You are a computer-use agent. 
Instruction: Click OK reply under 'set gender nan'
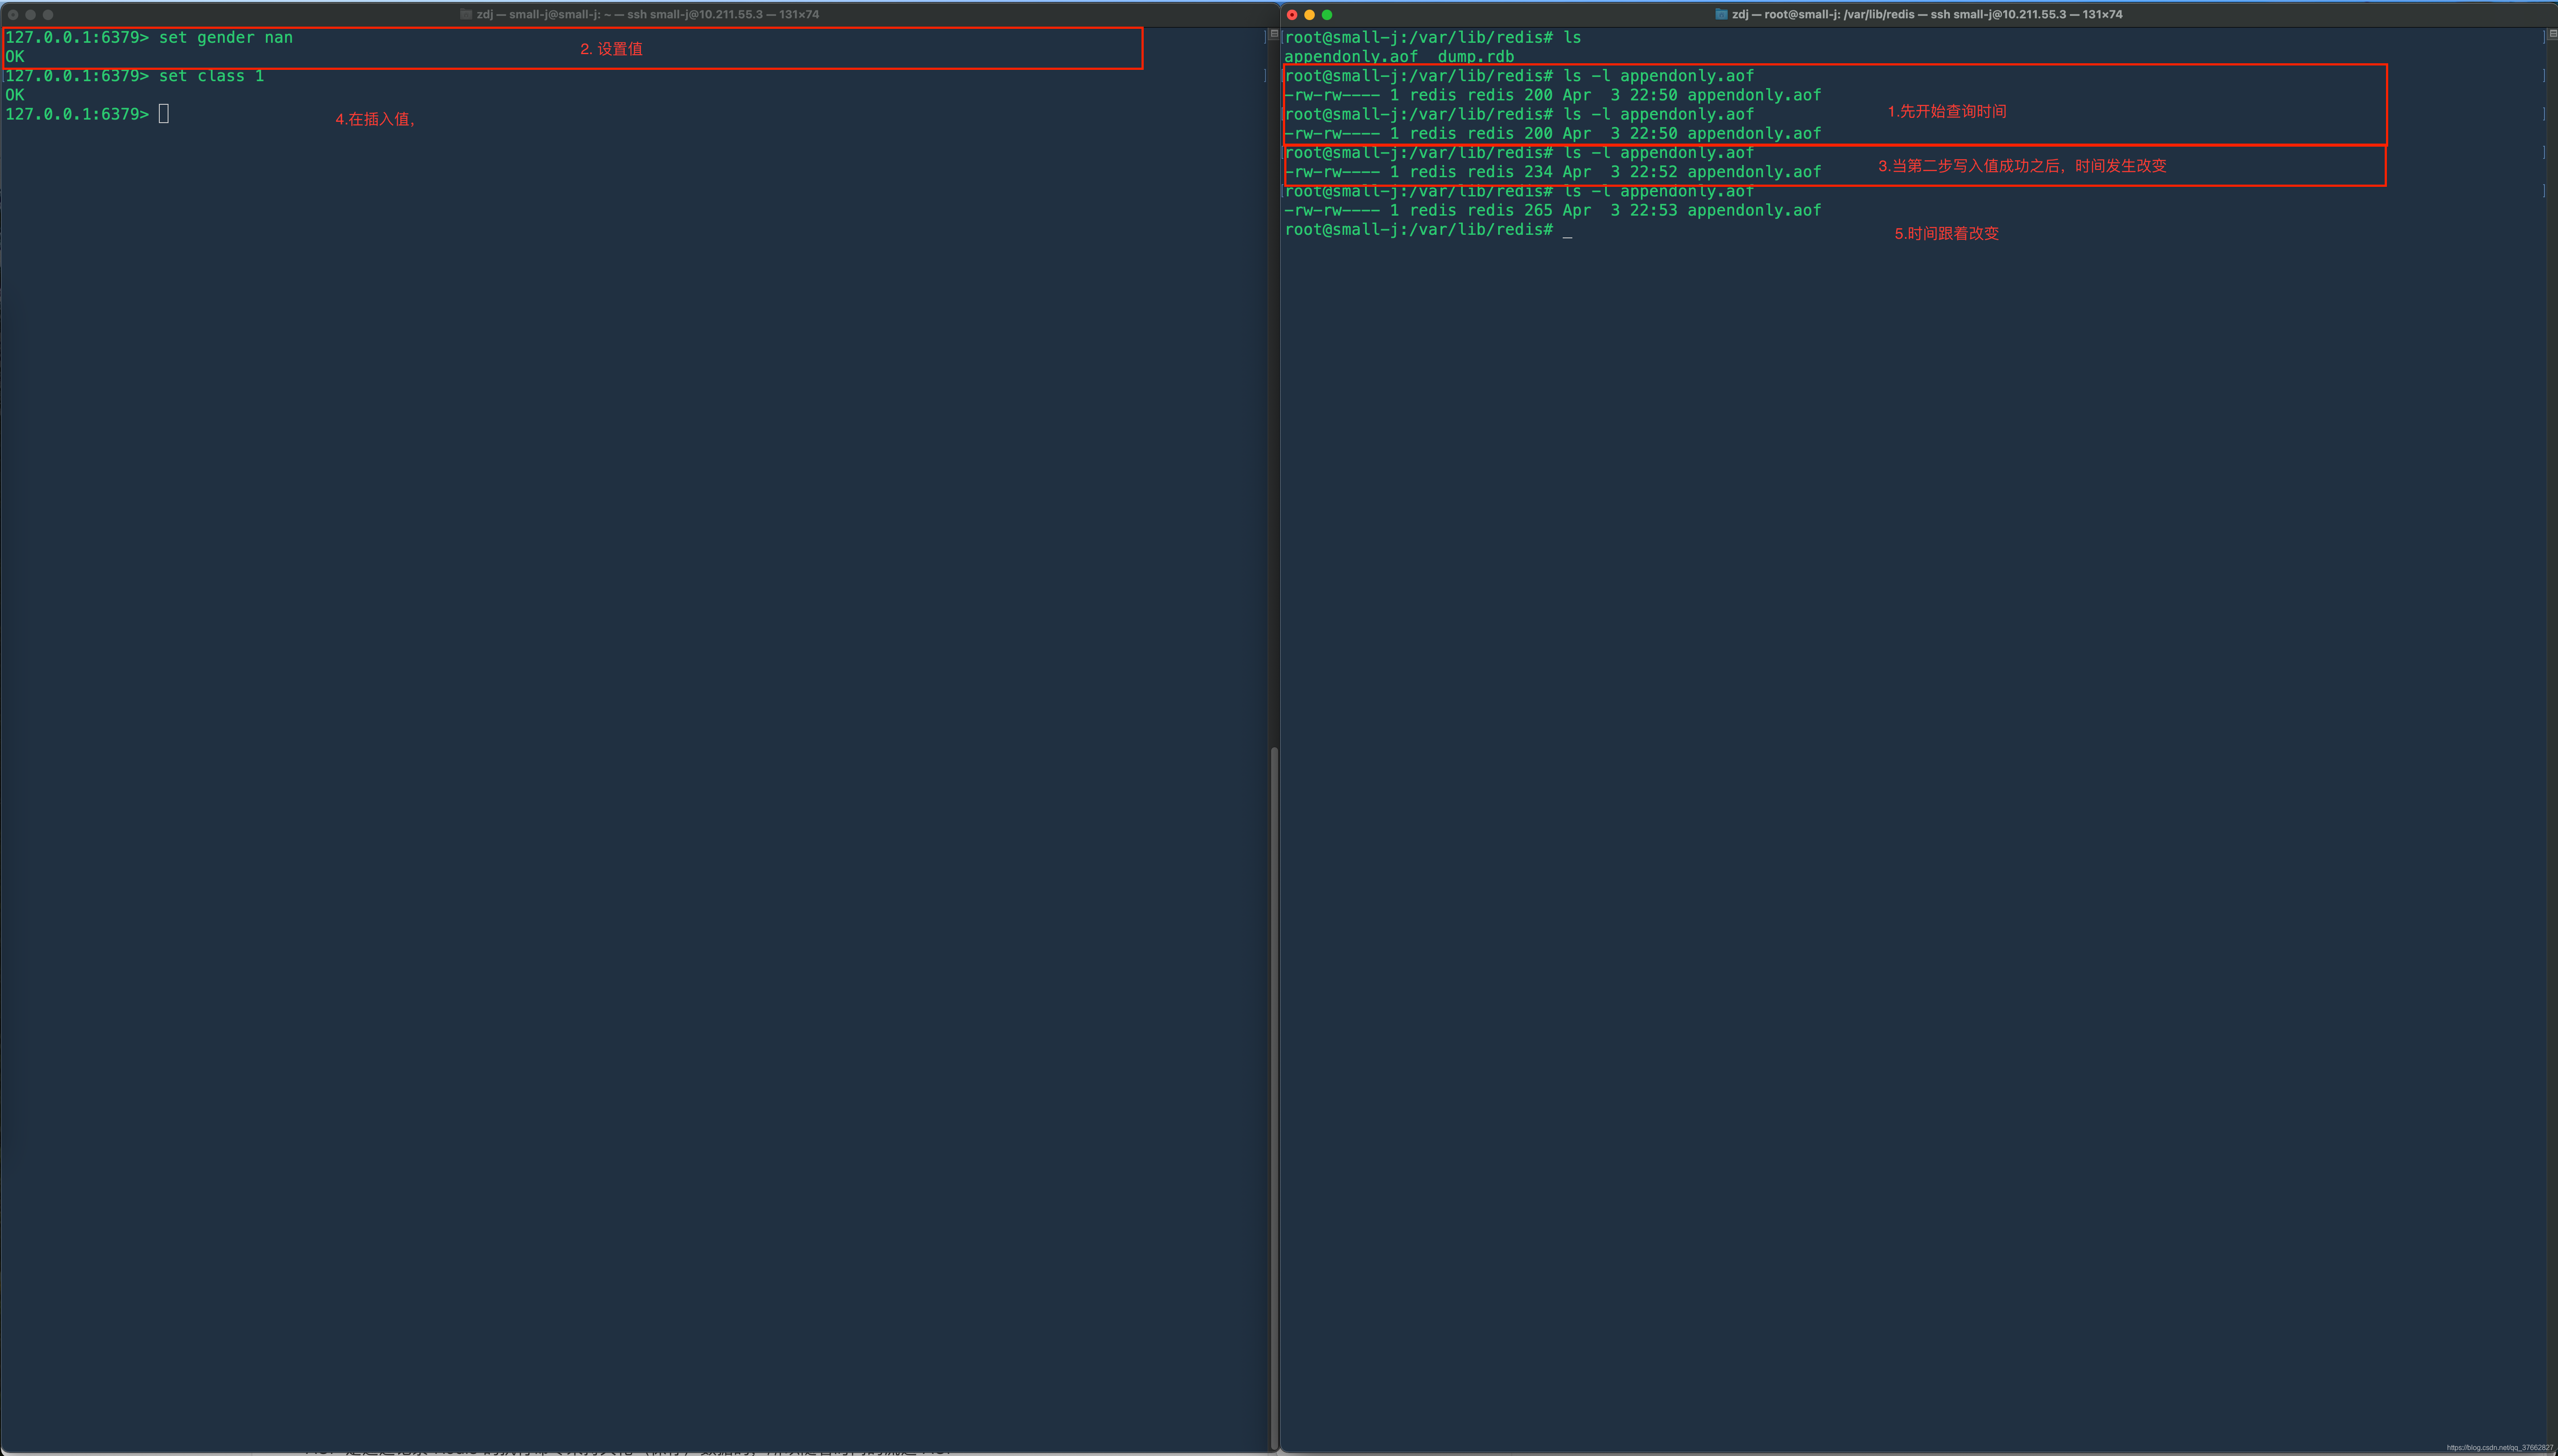pos(15,57)
